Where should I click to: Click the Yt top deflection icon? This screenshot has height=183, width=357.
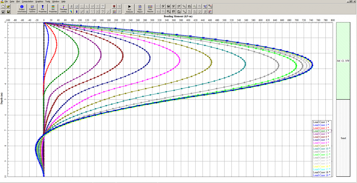[163, 11]
